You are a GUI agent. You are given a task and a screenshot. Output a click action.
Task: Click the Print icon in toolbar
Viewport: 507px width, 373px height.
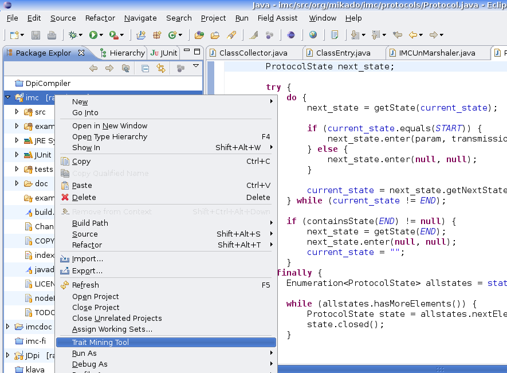[x=52, y=35]
